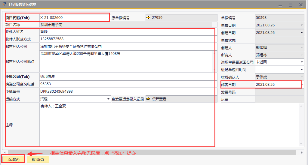The height and width of the screenshot is (165, 308).
Task: Click the 项目代码 field containing X-21-032600
Action: 74,18
